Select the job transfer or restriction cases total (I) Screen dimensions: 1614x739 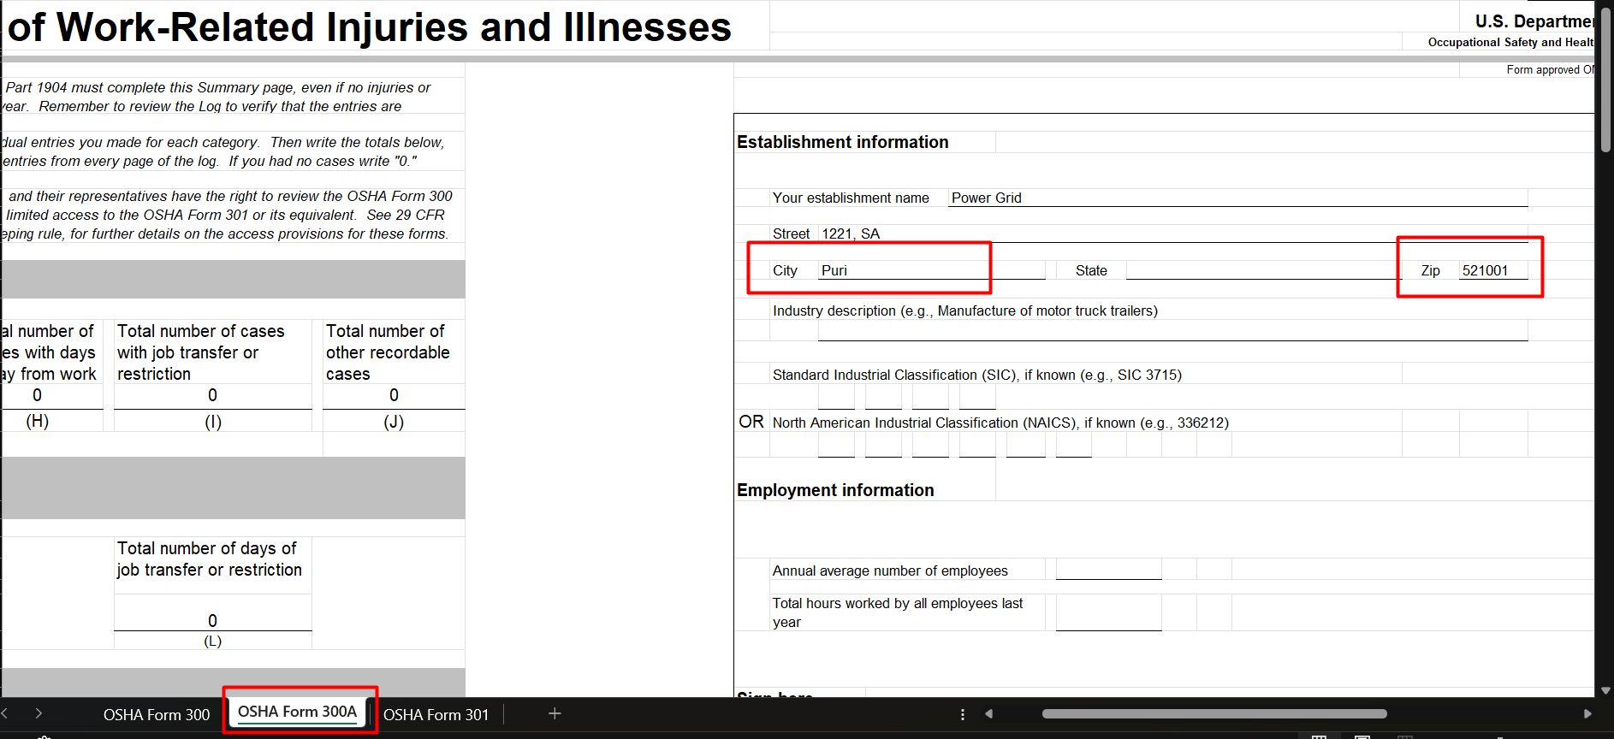point(212,395)
